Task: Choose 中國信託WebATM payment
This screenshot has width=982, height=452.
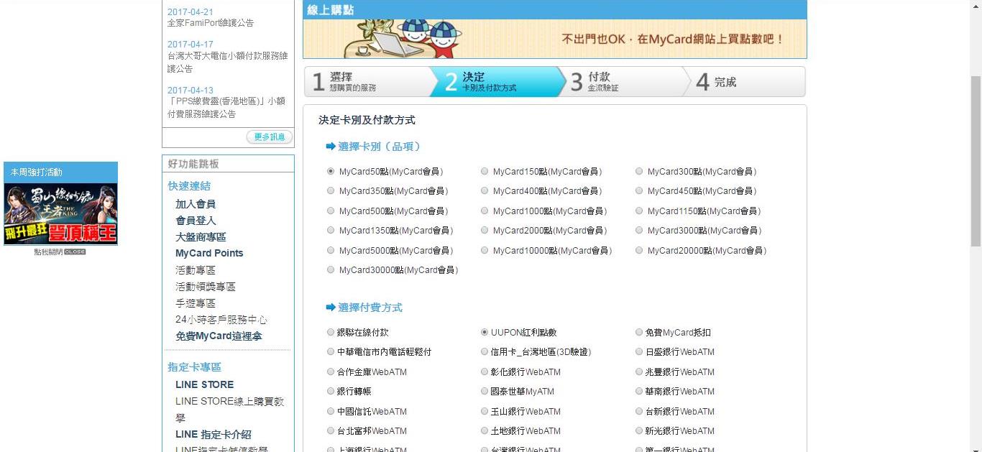Action: pos(331,412)
